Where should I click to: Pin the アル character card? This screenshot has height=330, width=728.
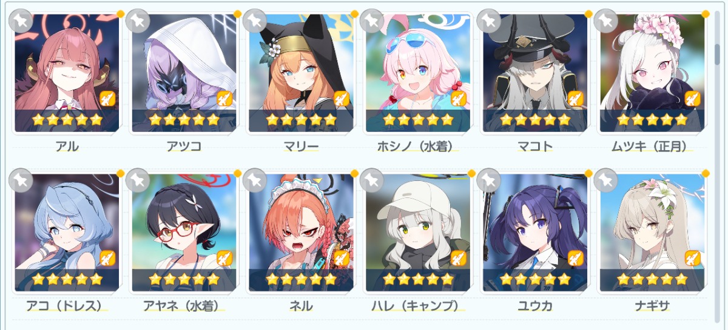20,21
